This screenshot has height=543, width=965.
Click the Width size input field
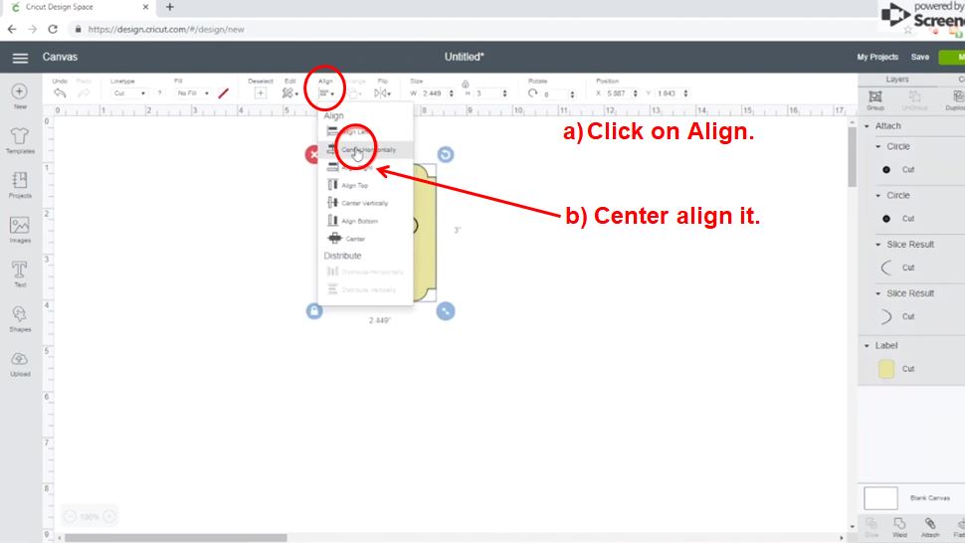[x=434, y=93]
